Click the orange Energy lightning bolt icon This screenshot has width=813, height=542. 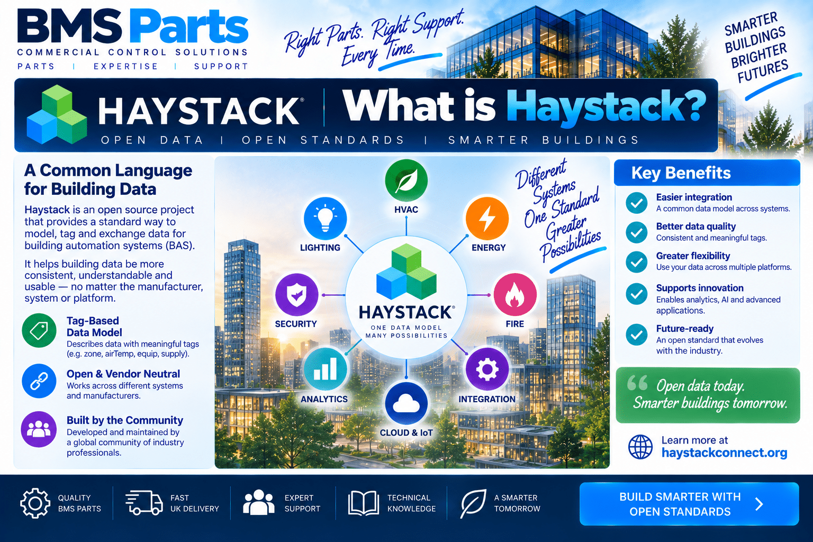(x=487, y=219)
